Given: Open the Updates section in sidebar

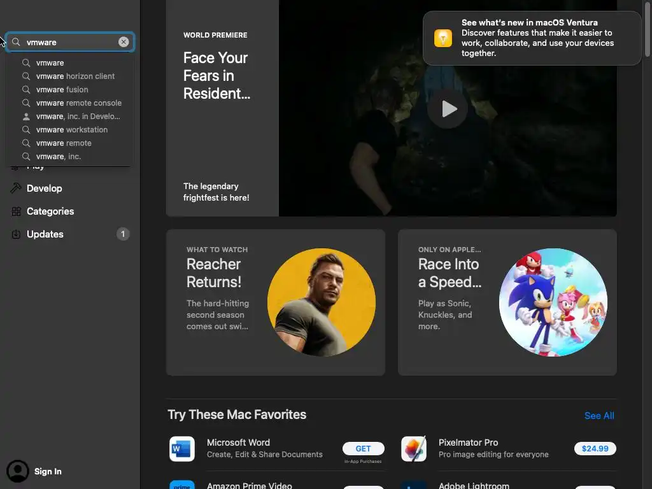Looking at the screenshot, I should pyautogui.click(x=45, y=234).
